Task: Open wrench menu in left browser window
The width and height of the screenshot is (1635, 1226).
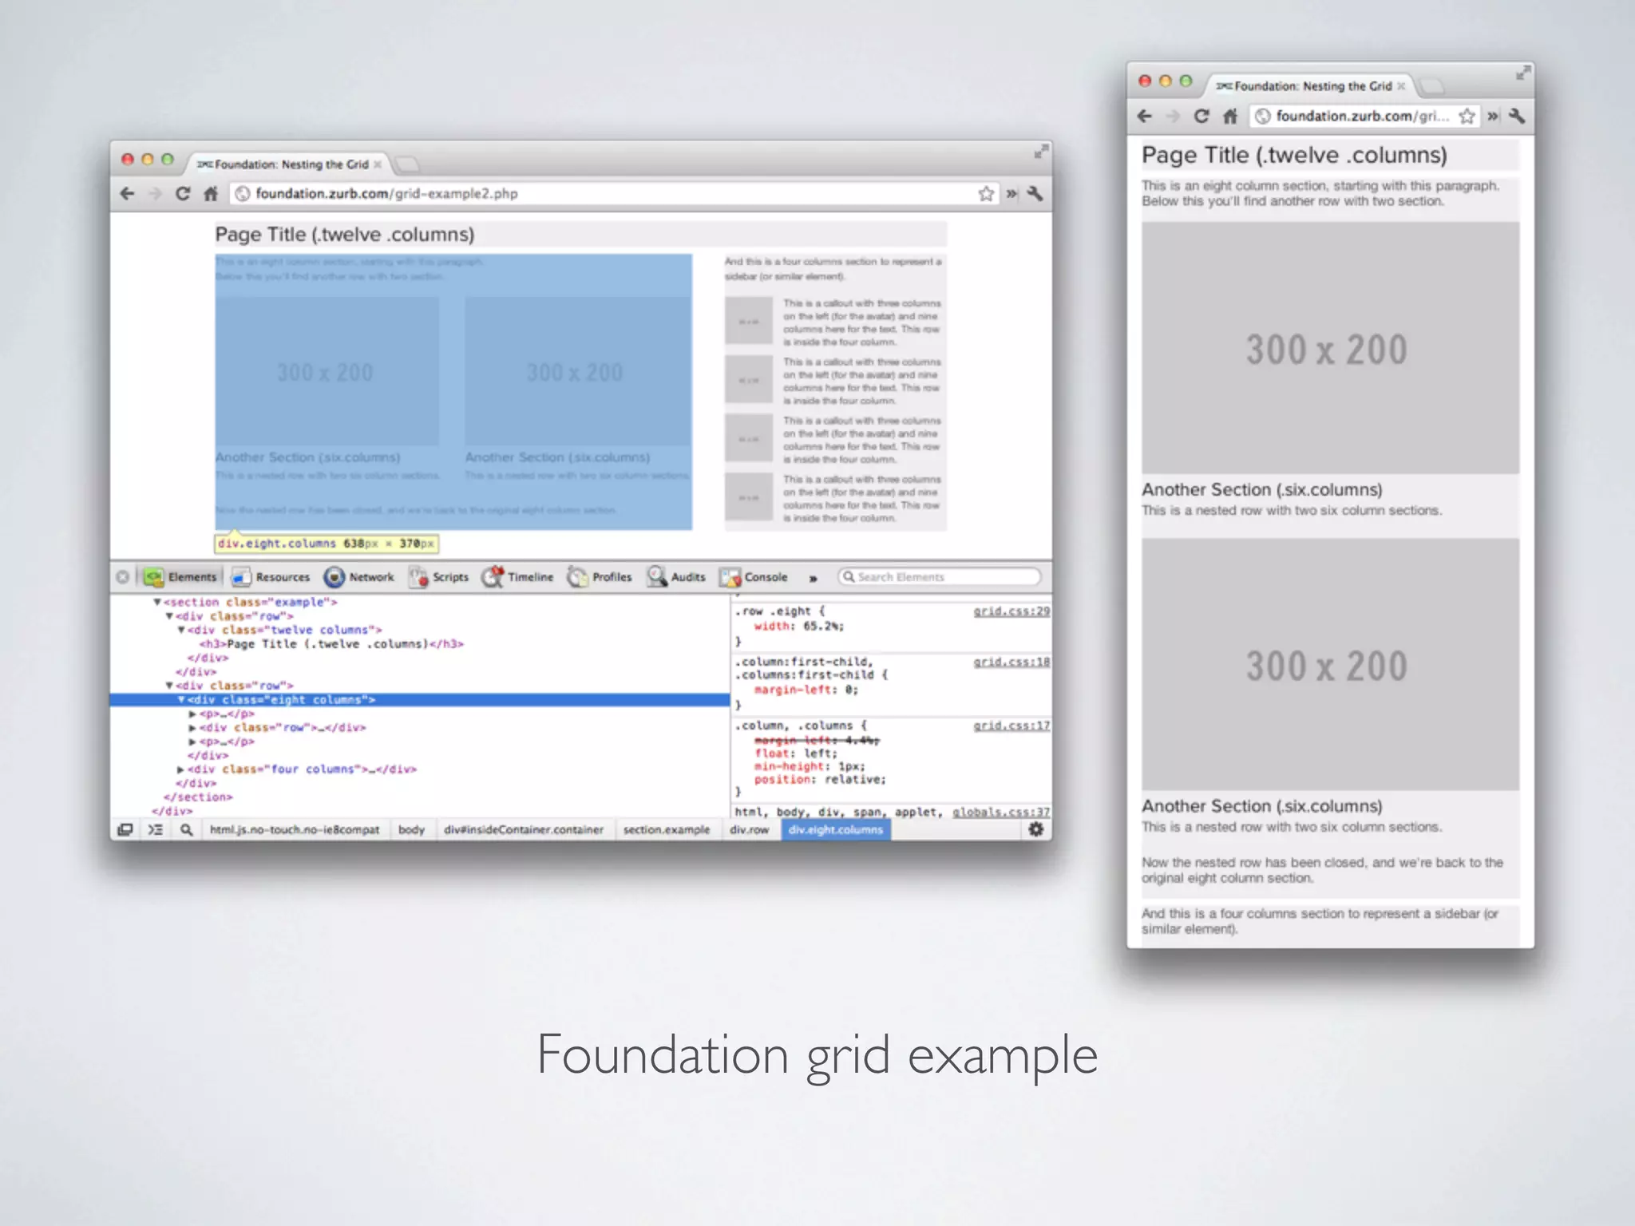Action: tap(1035, 193)
